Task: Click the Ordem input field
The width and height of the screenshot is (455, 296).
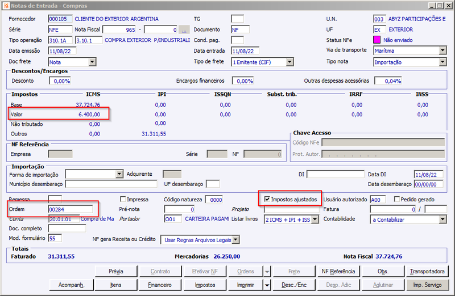Action: point(71,209)
